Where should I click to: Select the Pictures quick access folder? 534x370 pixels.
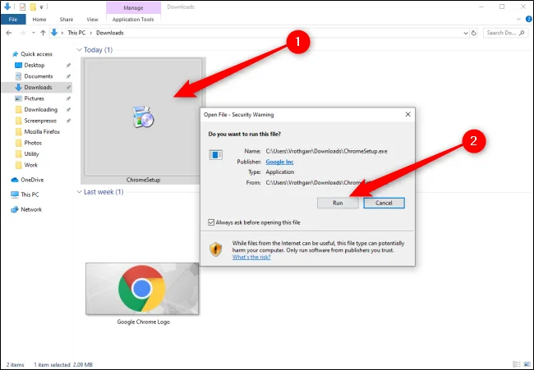(x=34, y=98)
